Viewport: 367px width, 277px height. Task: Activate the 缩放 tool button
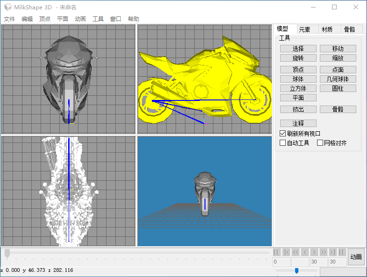coord(338,58)
